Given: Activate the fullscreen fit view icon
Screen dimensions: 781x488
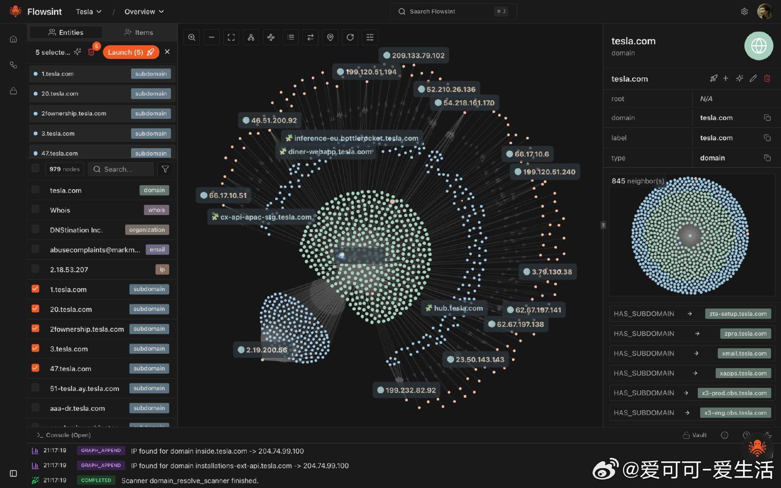Looking at the screenshot, I should (231, 37).
